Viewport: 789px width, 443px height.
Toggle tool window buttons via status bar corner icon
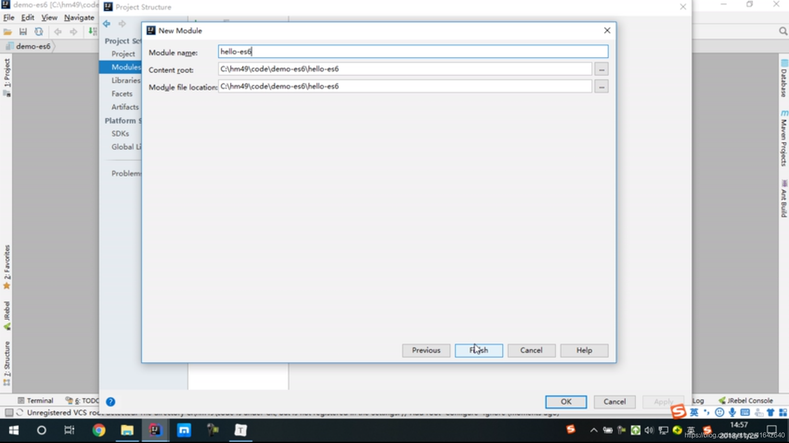(x=9, y=412)
